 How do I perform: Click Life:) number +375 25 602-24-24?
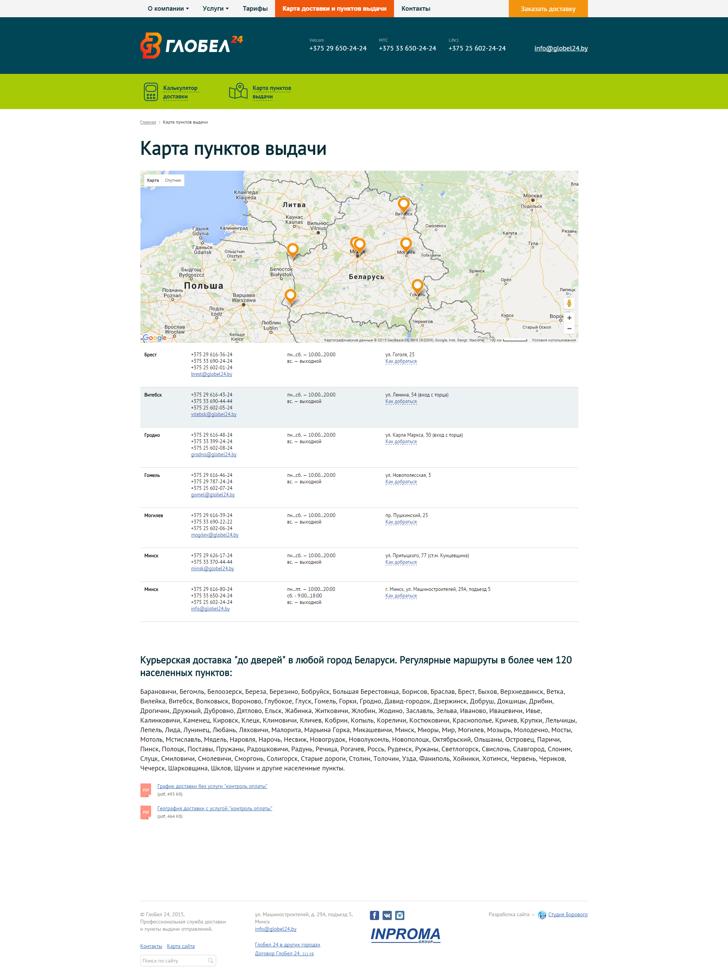click(477, 49)
